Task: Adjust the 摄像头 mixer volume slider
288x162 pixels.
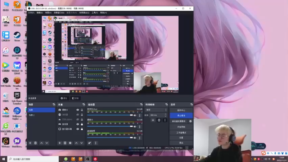Action: click(110, 126)
